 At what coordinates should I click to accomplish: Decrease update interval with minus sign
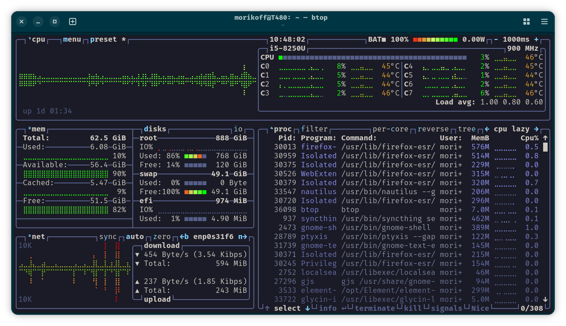(x=496, y=39)
